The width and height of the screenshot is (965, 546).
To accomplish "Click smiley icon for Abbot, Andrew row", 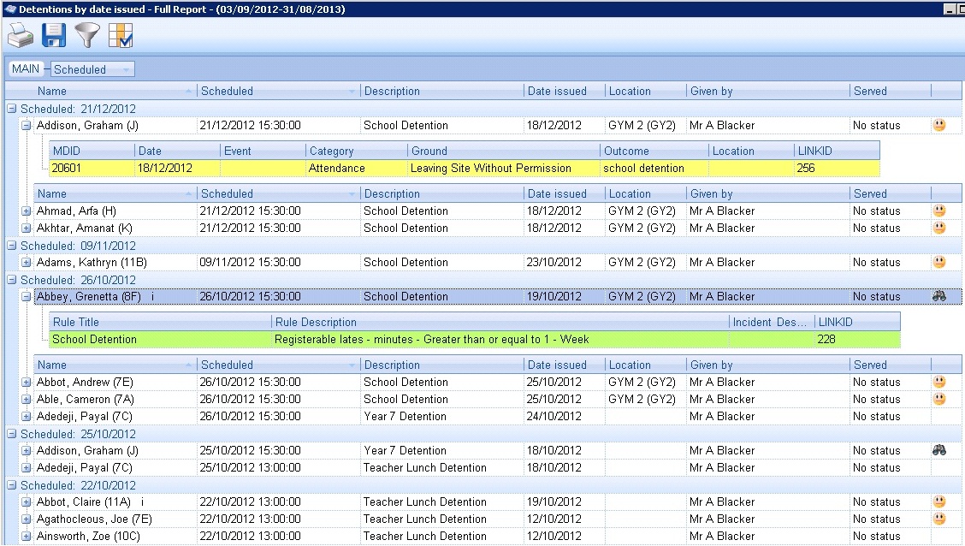I will tap(939, 382).
